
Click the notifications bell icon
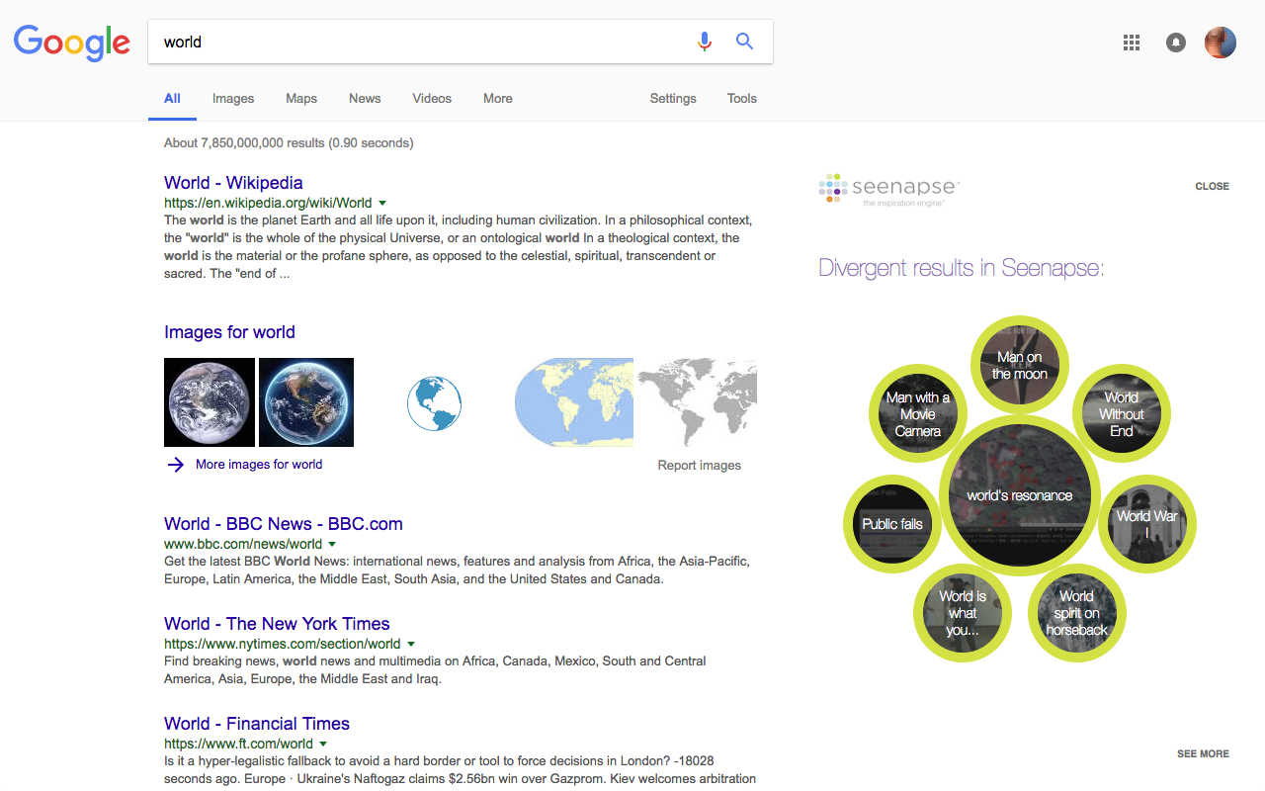tap(1175, 43)
